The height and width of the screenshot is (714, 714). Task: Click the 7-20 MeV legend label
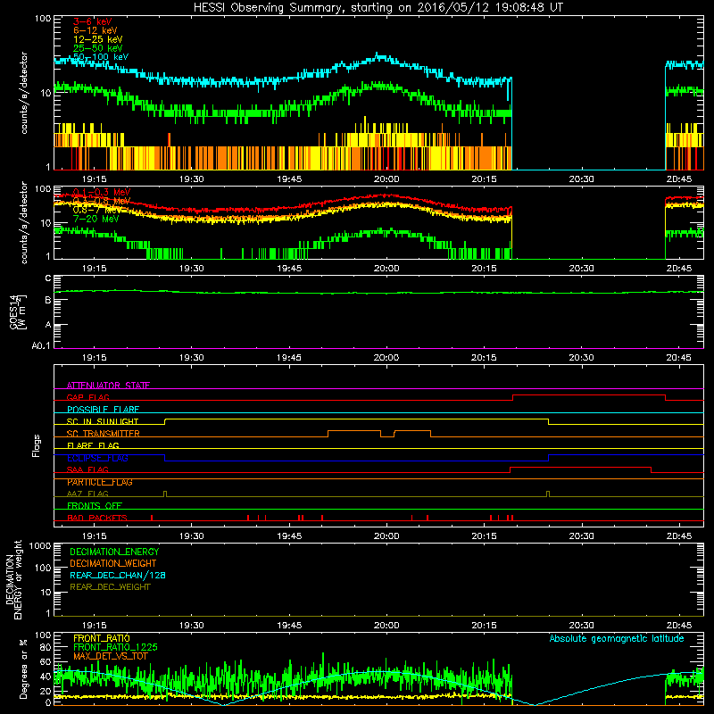point(96,219)
